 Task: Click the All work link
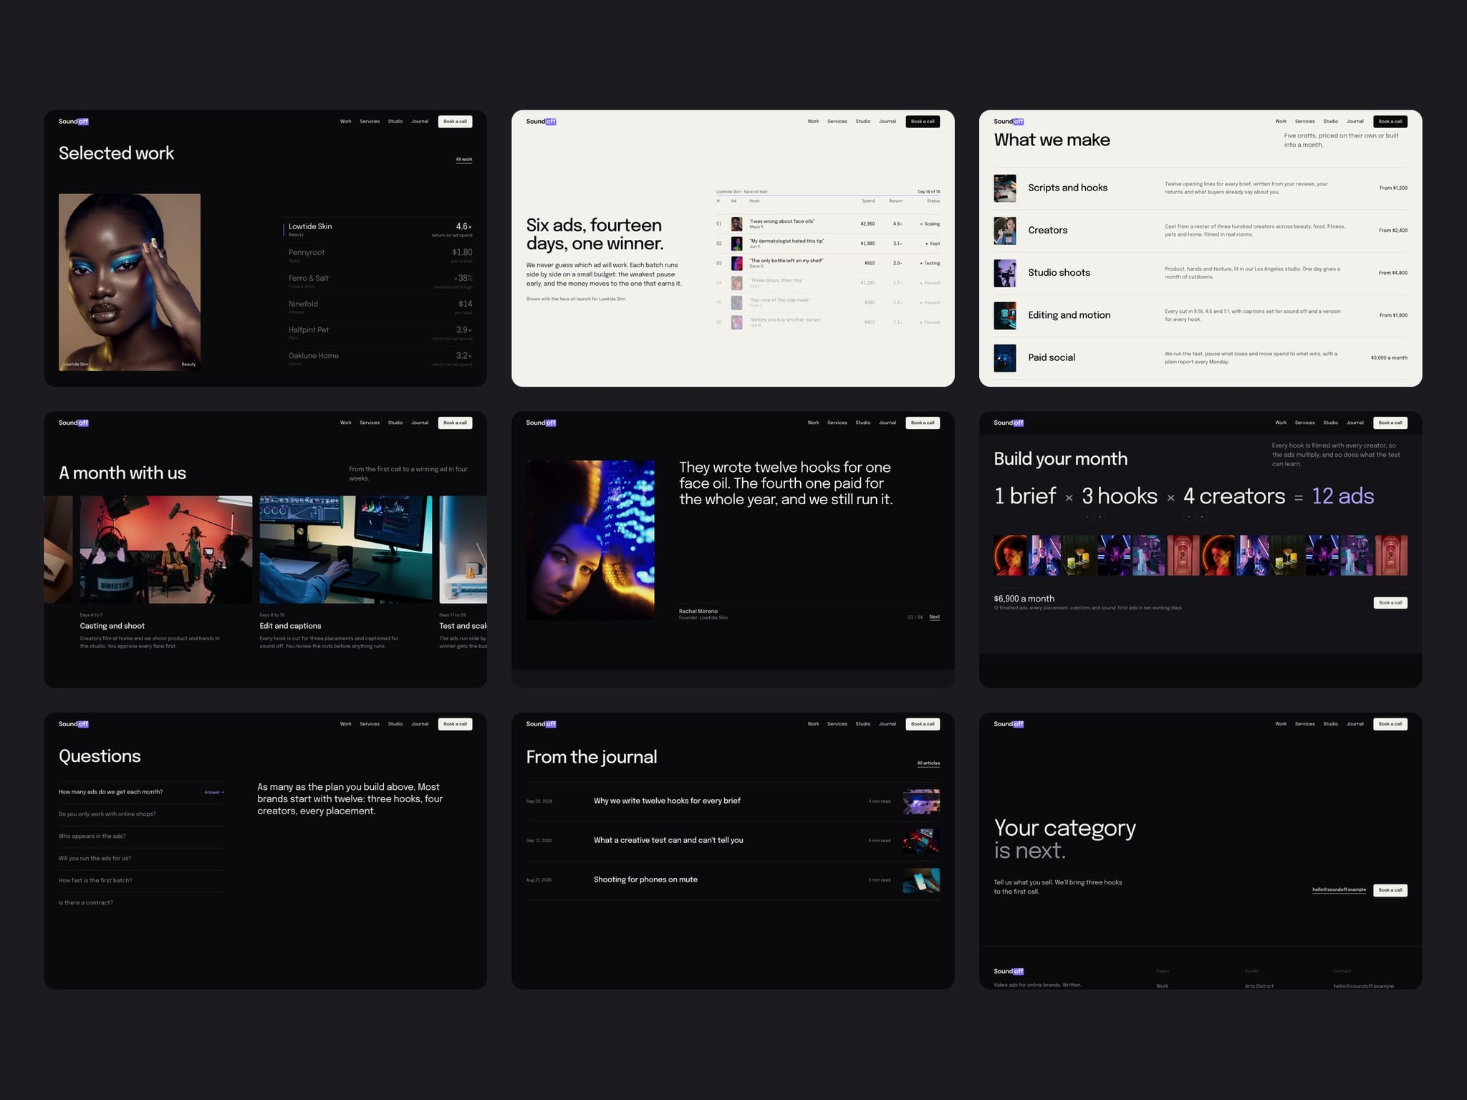(x=464, y=160)
